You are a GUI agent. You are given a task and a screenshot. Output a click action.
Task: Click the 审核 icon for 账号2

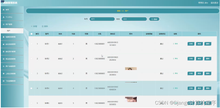[x=174, y=59]
